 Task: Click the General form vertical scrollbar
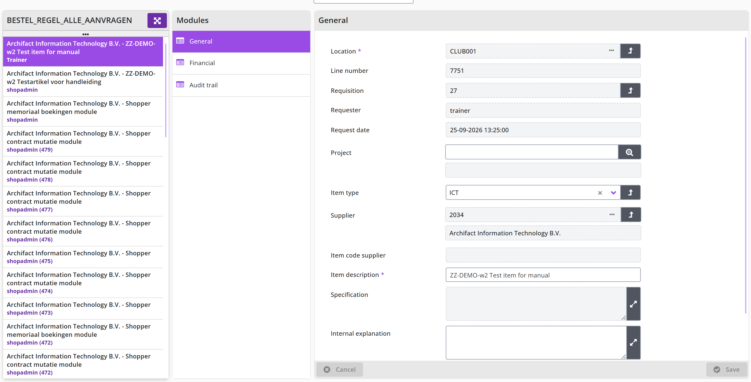pyautogui.click(x=746, y=175)
